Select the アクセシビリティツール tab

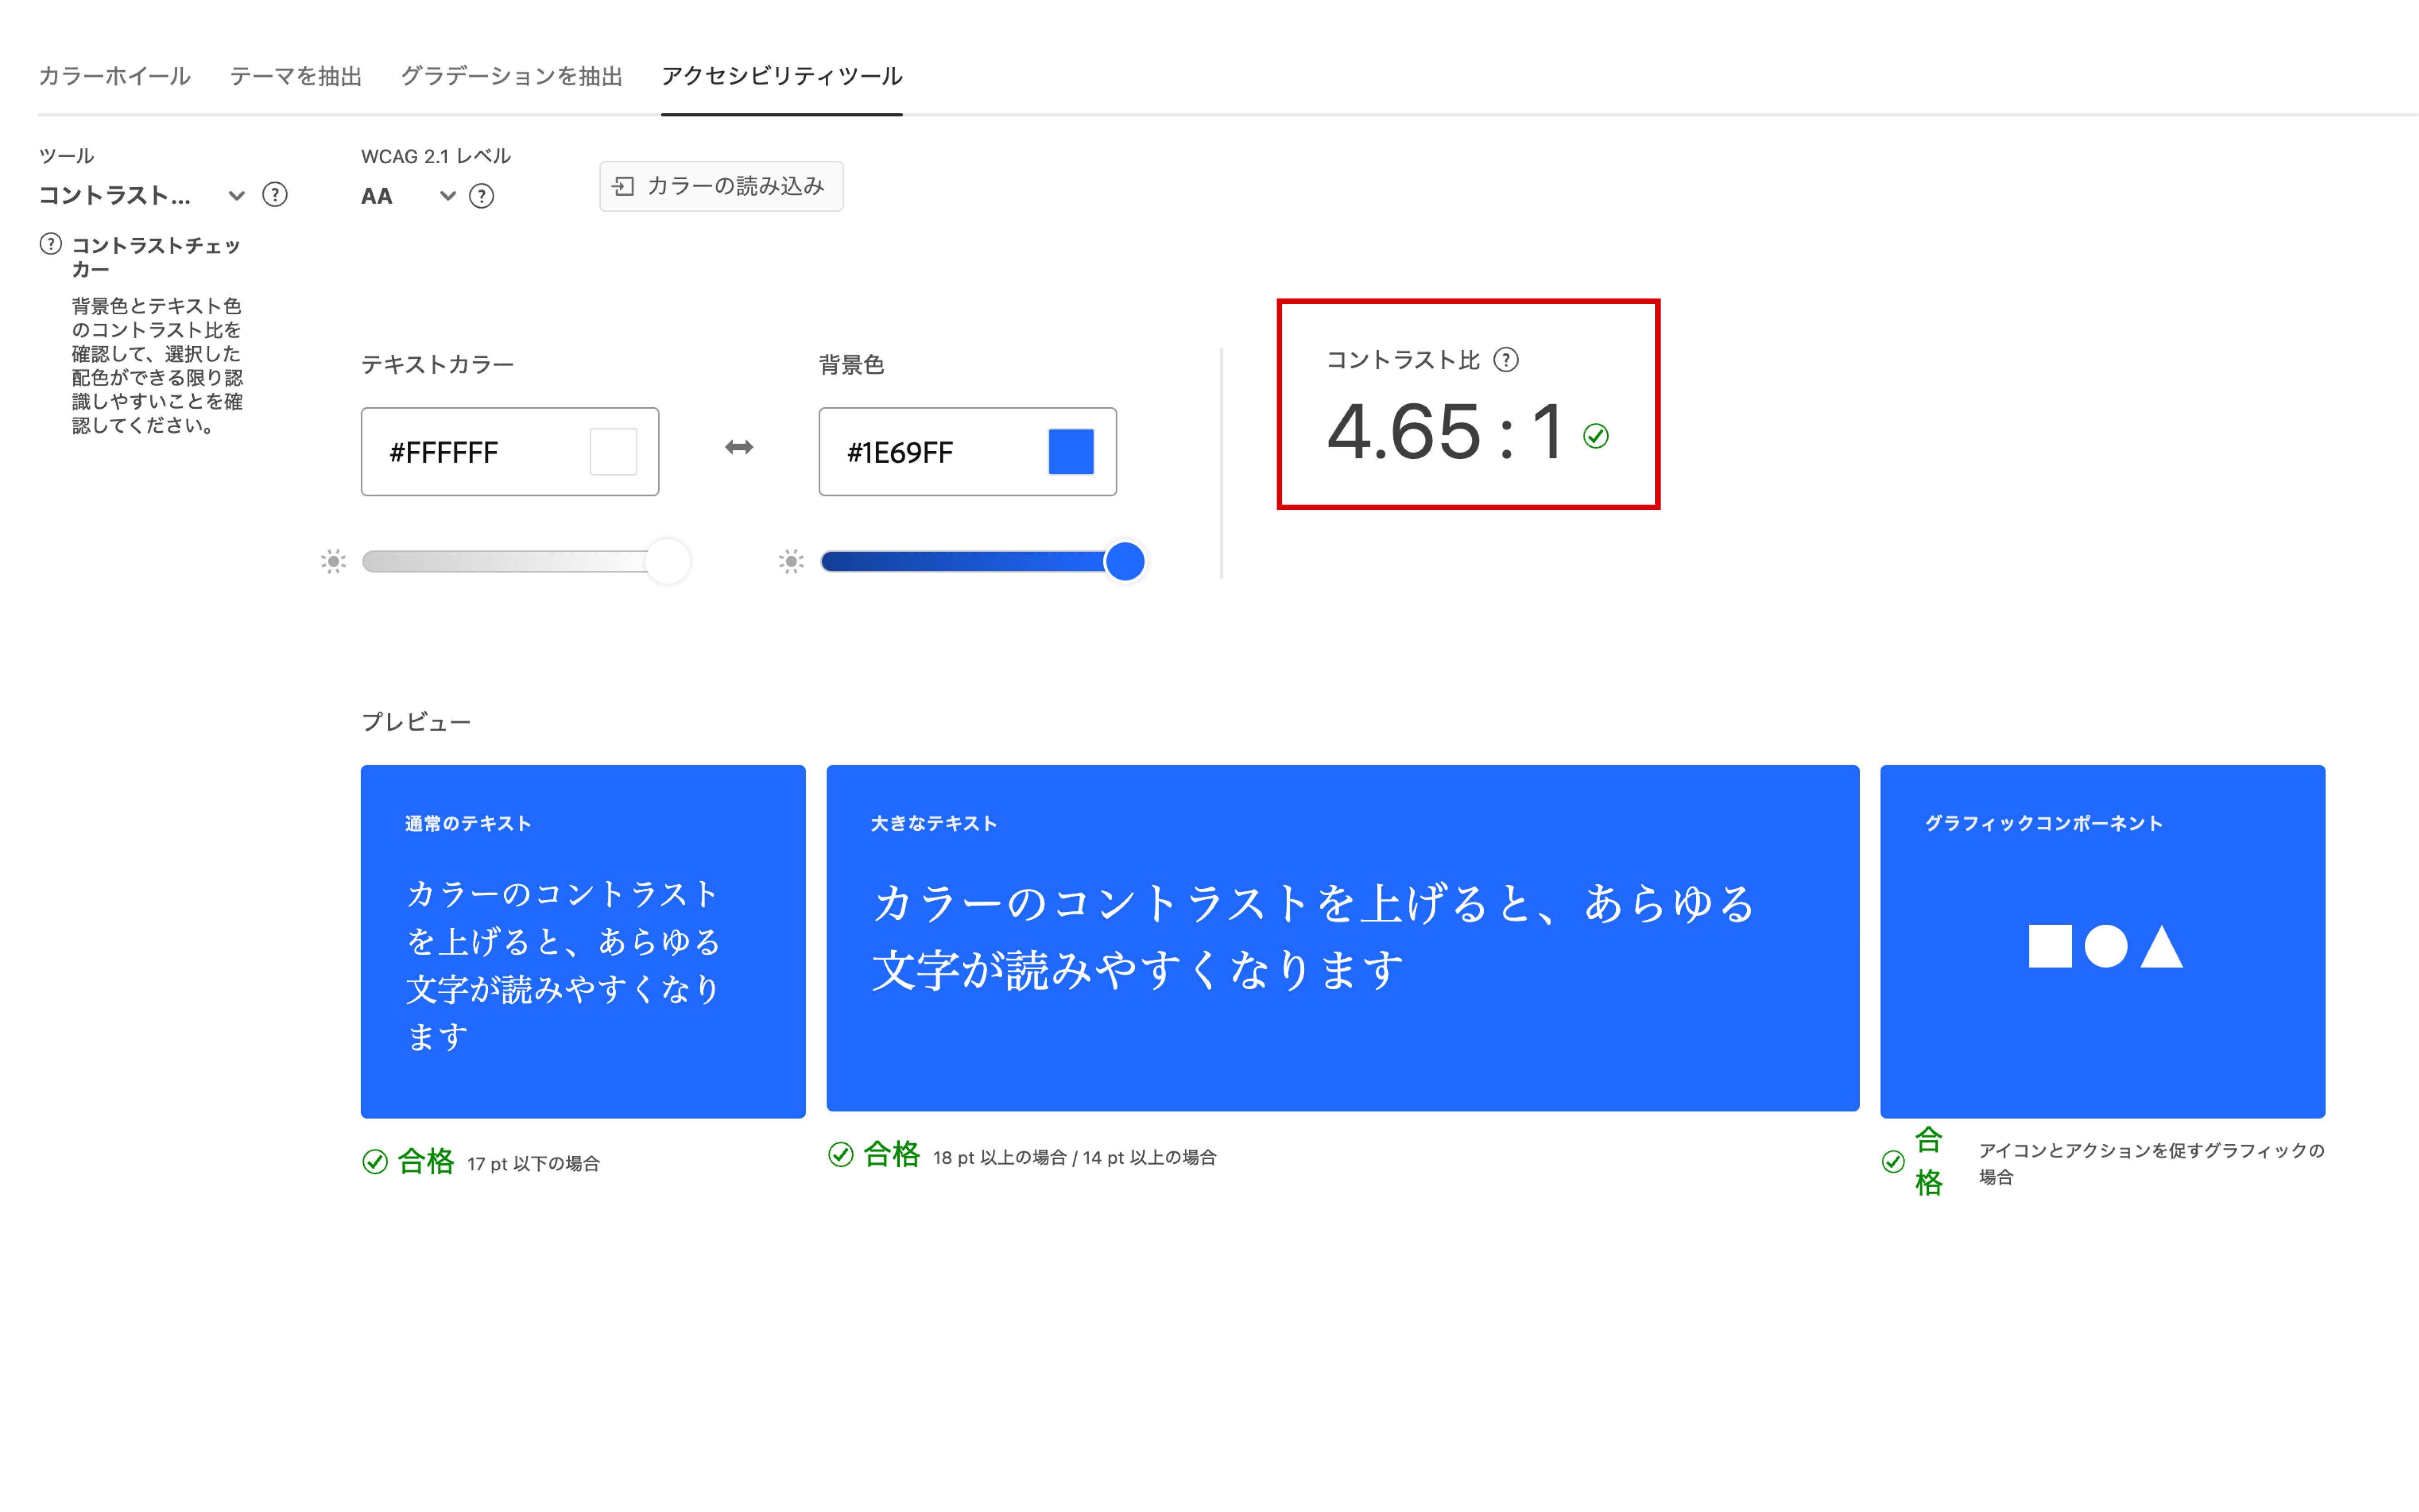coord(781,76)
